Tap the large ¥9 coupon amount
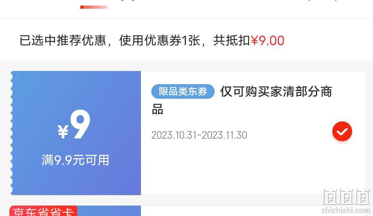This screenshot has width=373, height=216. click(74, 125)
